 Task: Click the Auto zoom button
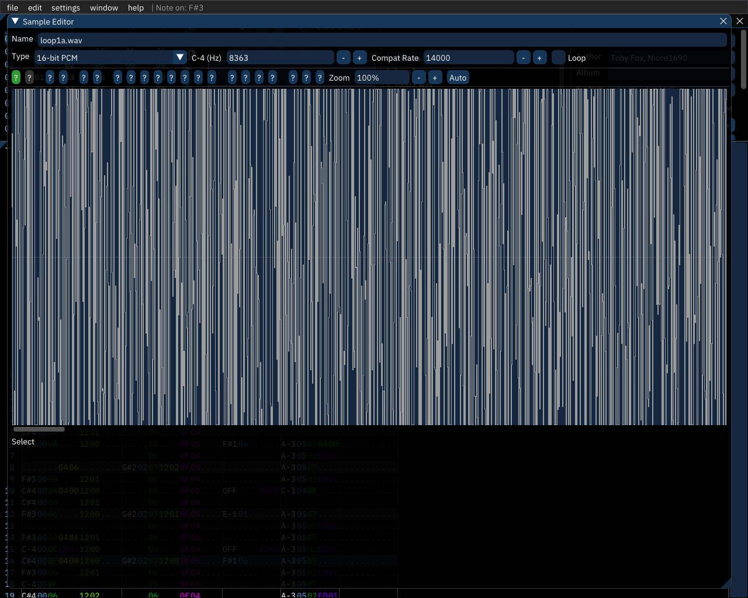(458, 78)
